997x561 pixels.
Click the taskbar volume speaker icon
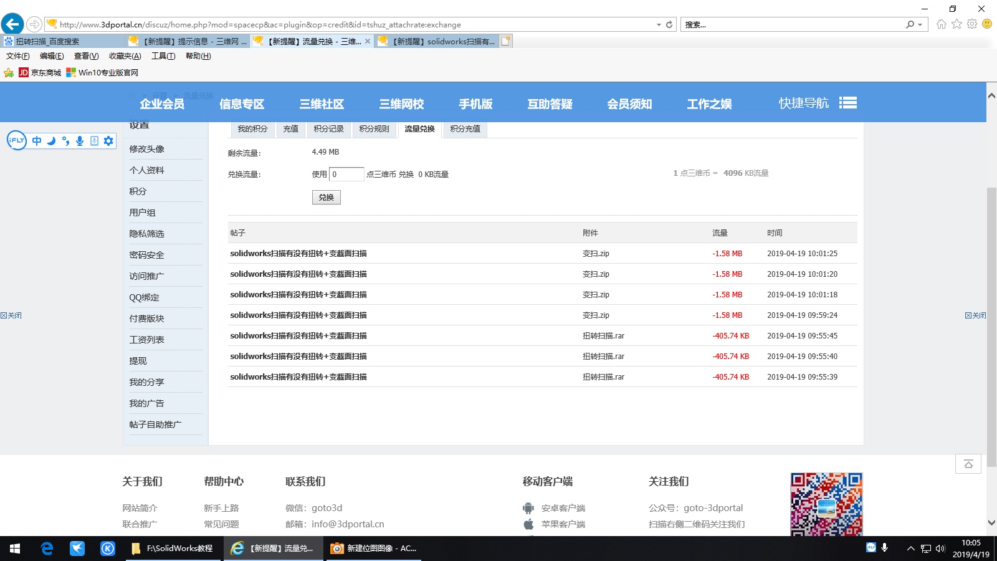pyautogui.click(x=940, y=549)
